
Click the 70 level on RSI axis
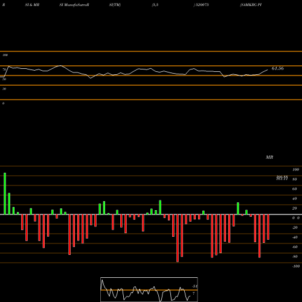point(4,69)
